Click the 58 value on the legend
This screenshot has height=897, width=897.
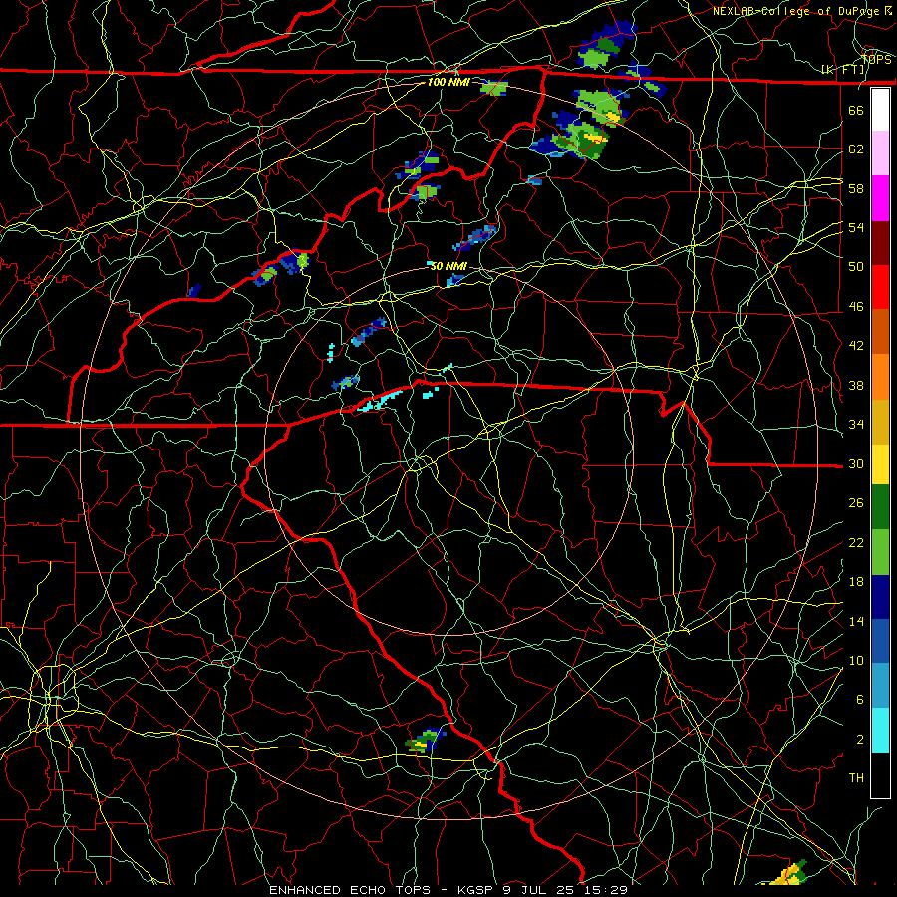tap(856, 188)
